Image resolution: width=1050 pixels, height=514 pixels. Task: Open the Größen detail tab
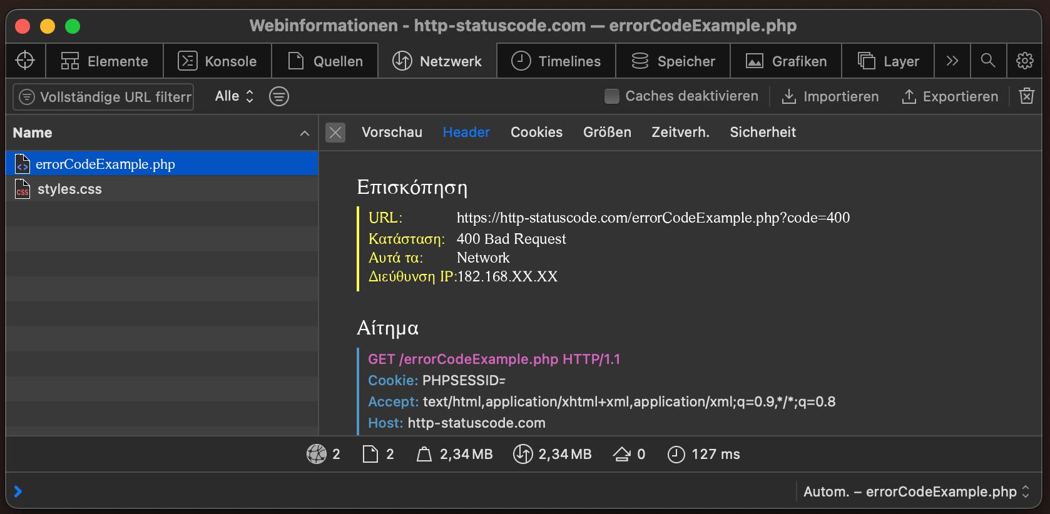coord(607,132)
